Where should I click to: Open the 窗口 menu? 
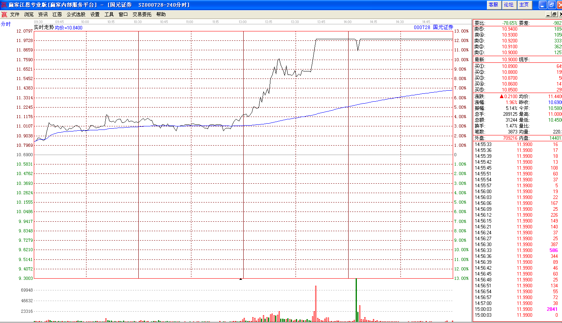(123, 15)
